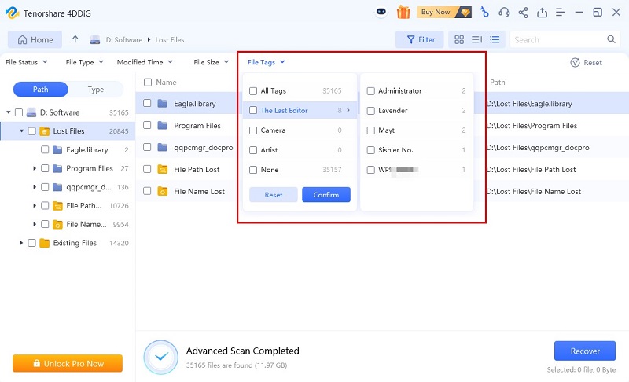Click the Existing Files folder icon in tree
Viewport: 629px width, 382px height.
pyautogui.click(x=45, y=243)
